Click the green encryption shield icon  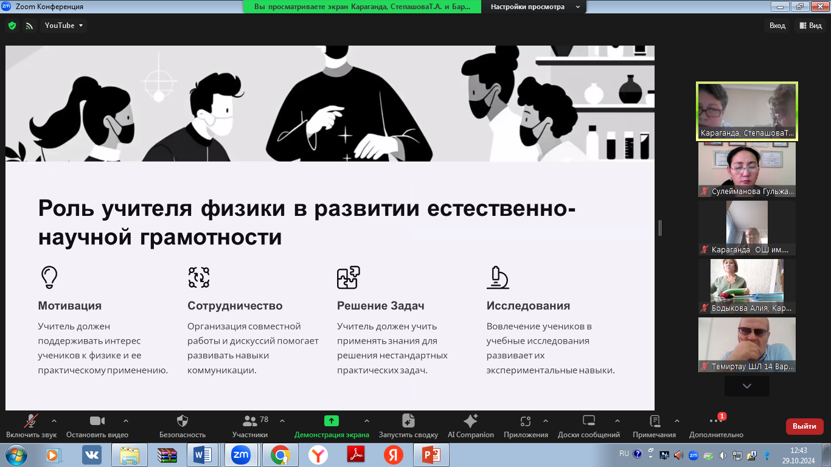point(12,26)
